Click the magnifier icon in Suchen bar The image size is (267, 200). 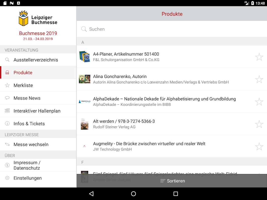(84, 29)
